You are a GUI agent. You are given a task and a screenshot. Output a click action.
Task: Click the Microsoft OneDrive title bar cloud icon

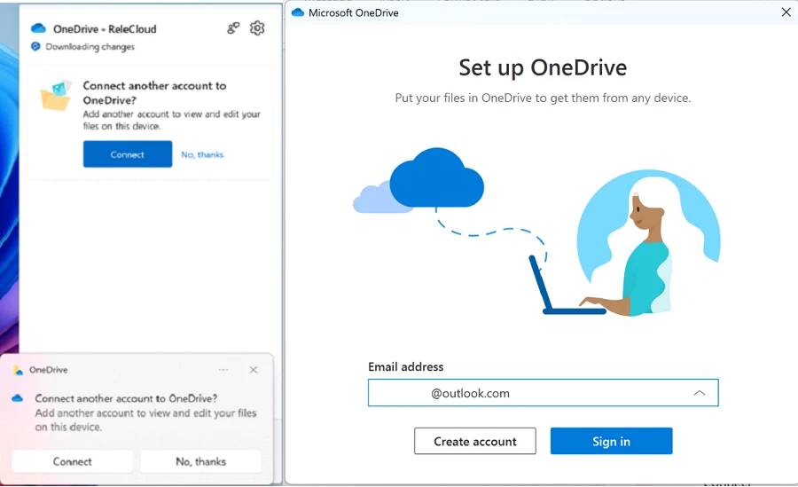(x=298, y=12)
